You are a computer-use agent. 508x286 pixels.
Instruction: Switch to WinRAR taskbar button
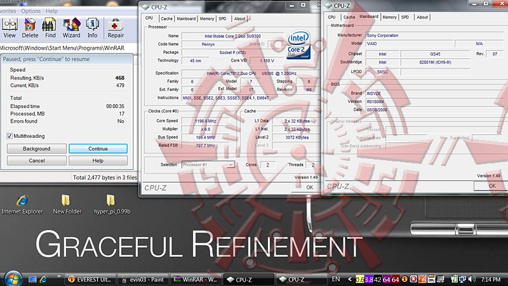pos(196,280)
